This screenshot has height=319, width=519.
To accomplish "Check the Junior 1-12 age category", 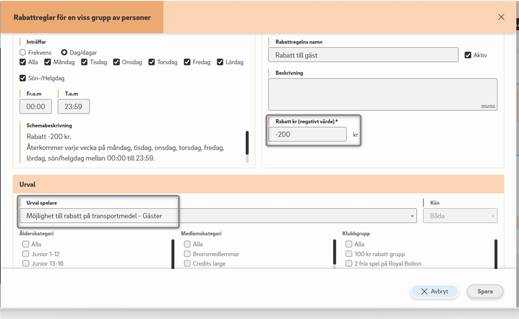I will click(x=25, y=254).
